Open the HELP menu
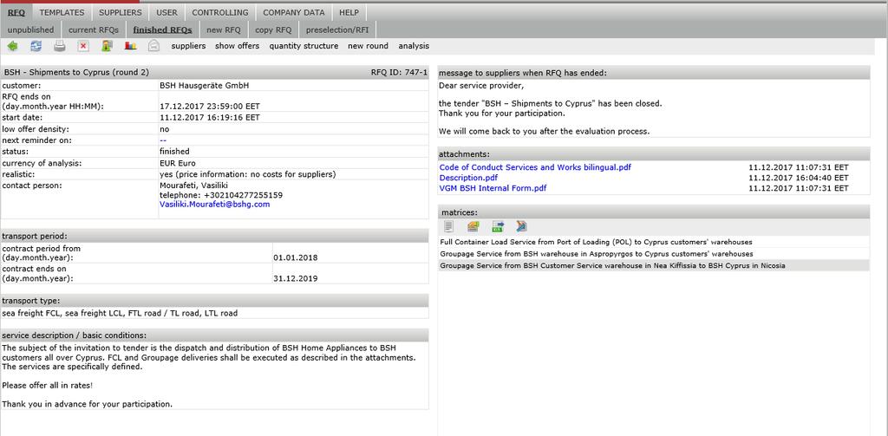 (x=349, y=12)
